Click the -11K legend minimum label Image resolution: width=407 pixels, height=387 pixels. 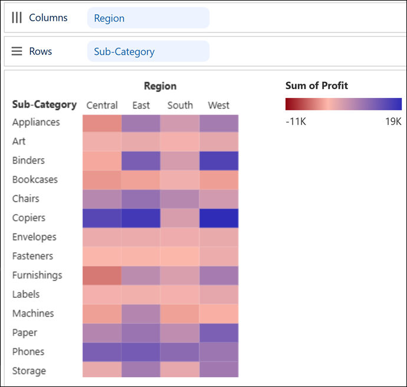tap(296, 121)
